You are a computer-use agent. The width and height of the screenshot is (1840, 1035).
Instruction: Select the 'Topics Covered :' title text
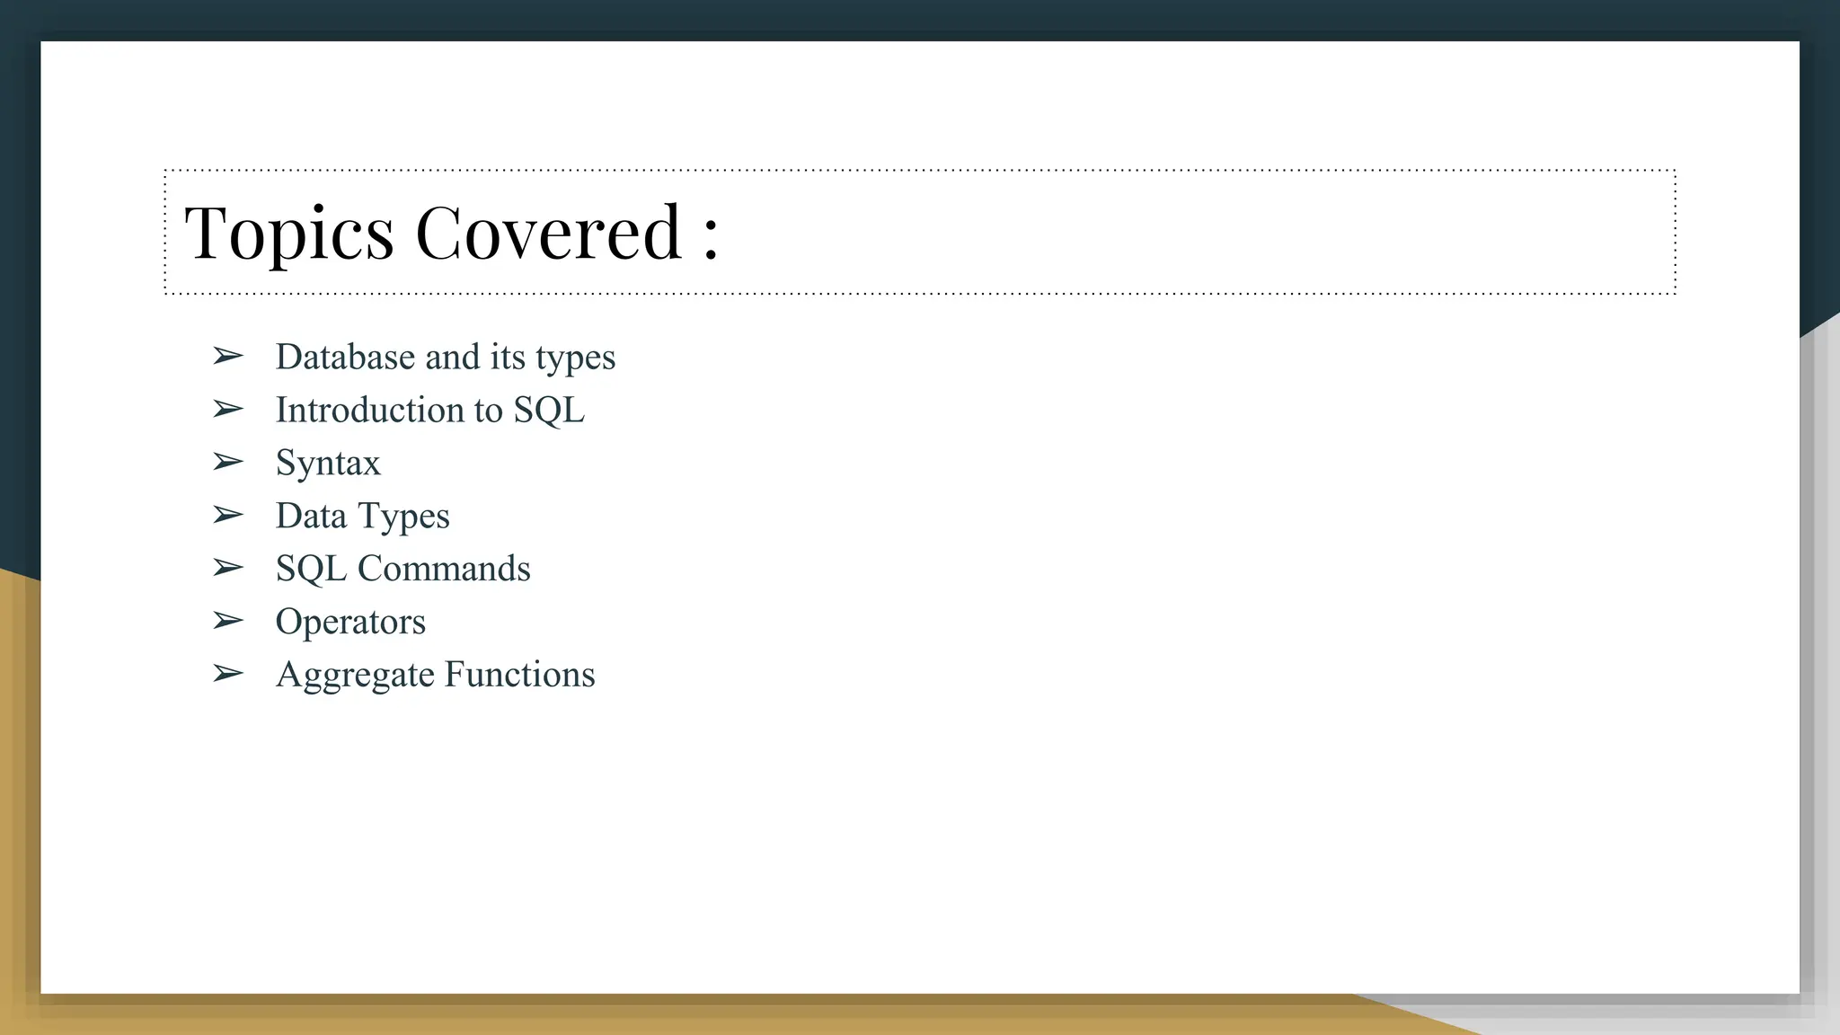point(451,233)
